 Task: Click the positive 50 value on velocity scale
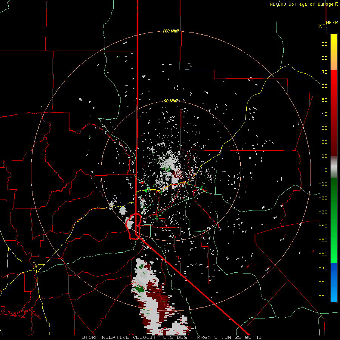coord(325,100)
